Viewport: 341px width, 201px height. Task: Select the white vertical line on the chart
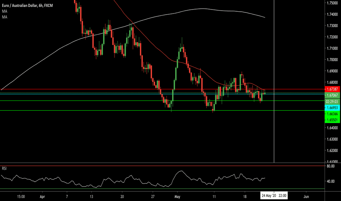point(274,81)
